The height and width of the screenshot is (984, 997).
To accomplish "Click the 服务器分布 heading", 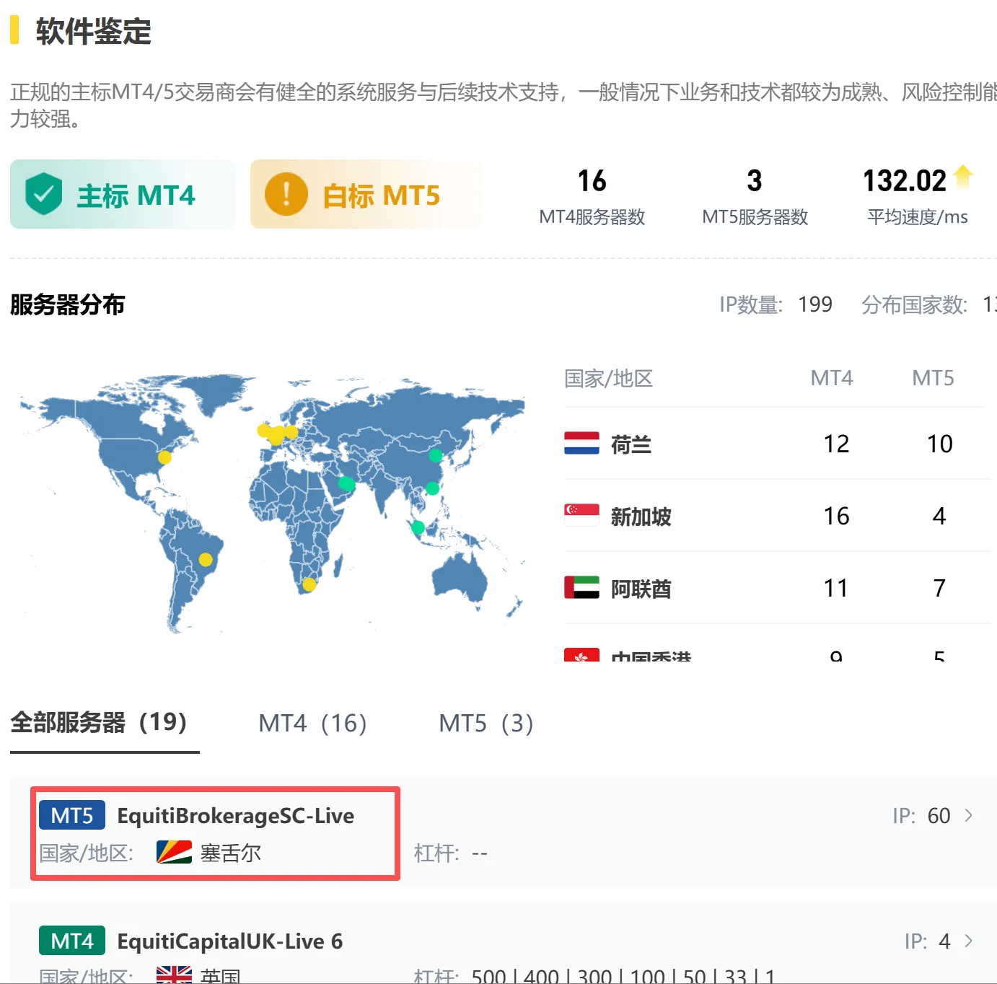I will pyautogui.click(x=67, y=304).
